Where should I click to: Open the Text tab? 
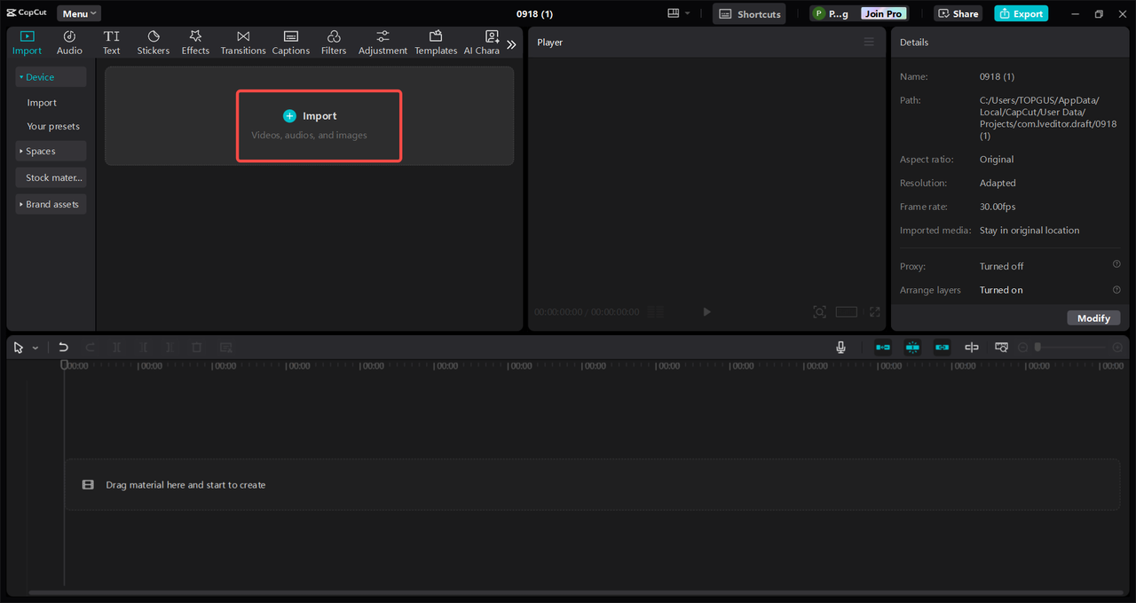[x=111, y=43]
